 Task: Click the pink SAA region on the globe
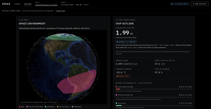77,82
